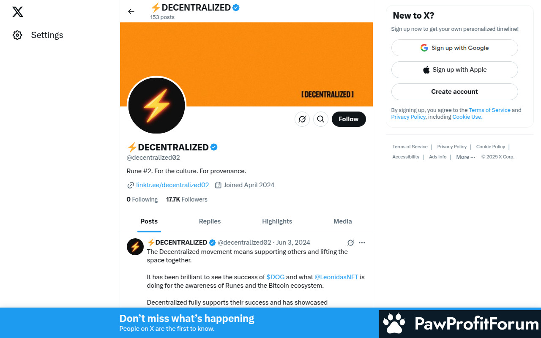View the 17.7K Followers list
The width and height of the screenshot is (541, 338).
coord(187,199)
